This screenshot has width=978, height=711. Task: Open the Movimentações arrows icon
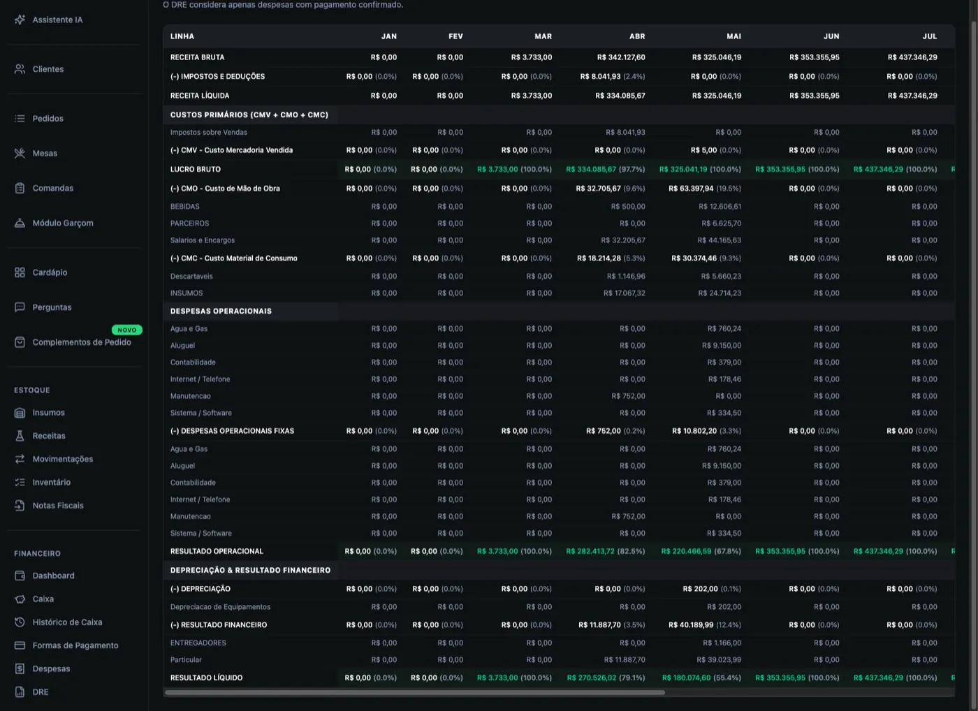(20, 459)
